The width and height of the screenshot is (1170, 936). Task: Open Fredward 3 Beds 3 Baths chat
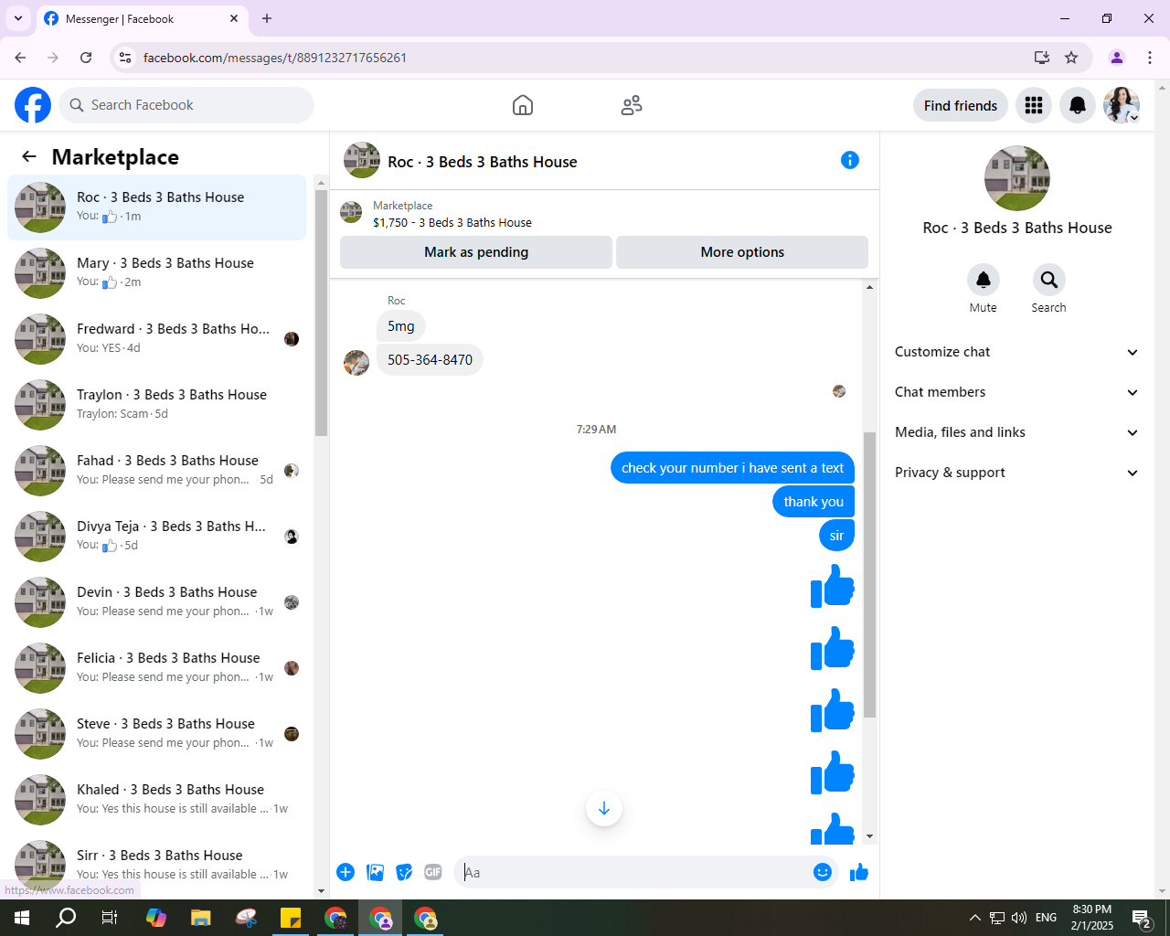tap(157, 339)
